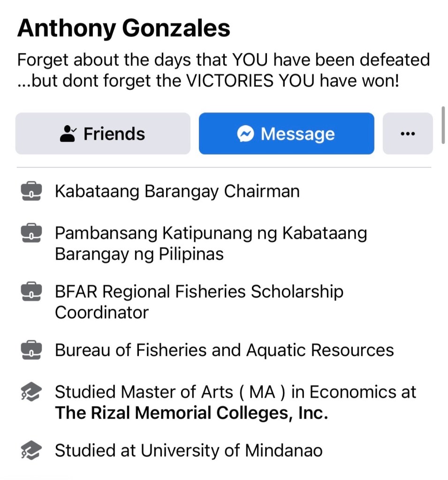Tap the Studied at University of Mindanao entry
Screen dimensions: 448x480
pos(189,451)
